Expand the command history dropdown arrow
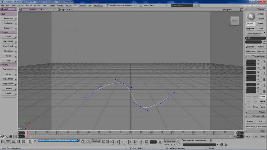The width and height of the screenshot is (267, 150). tap(78, 140)
